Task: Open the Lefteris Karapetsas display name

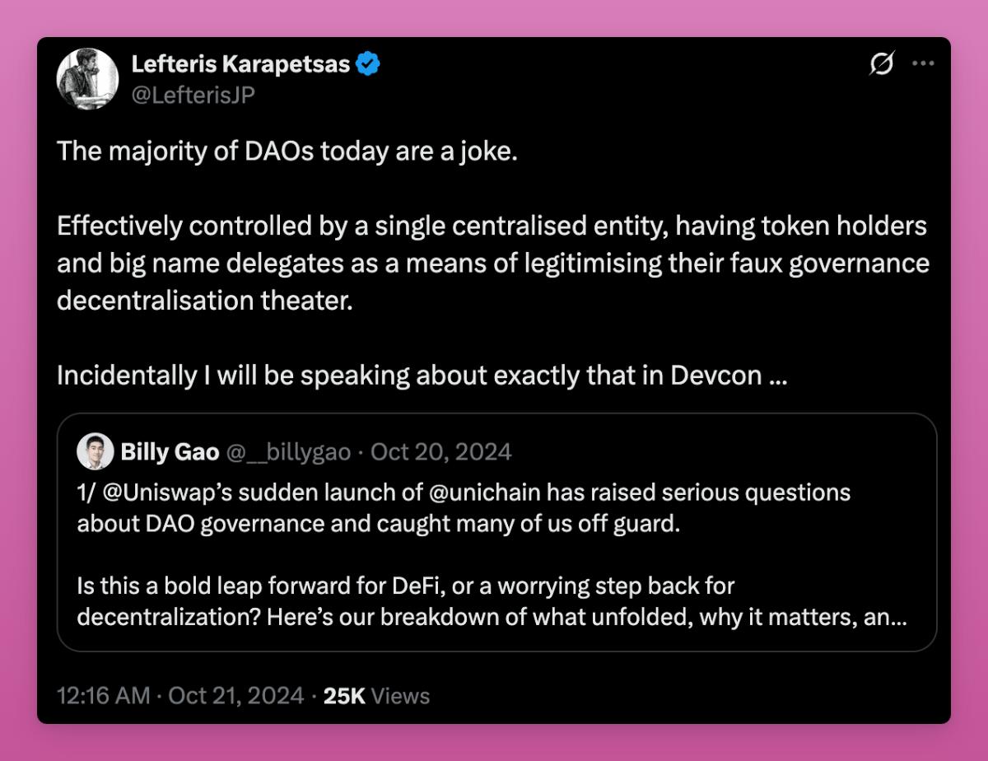Action: click(x=240, y=64)
